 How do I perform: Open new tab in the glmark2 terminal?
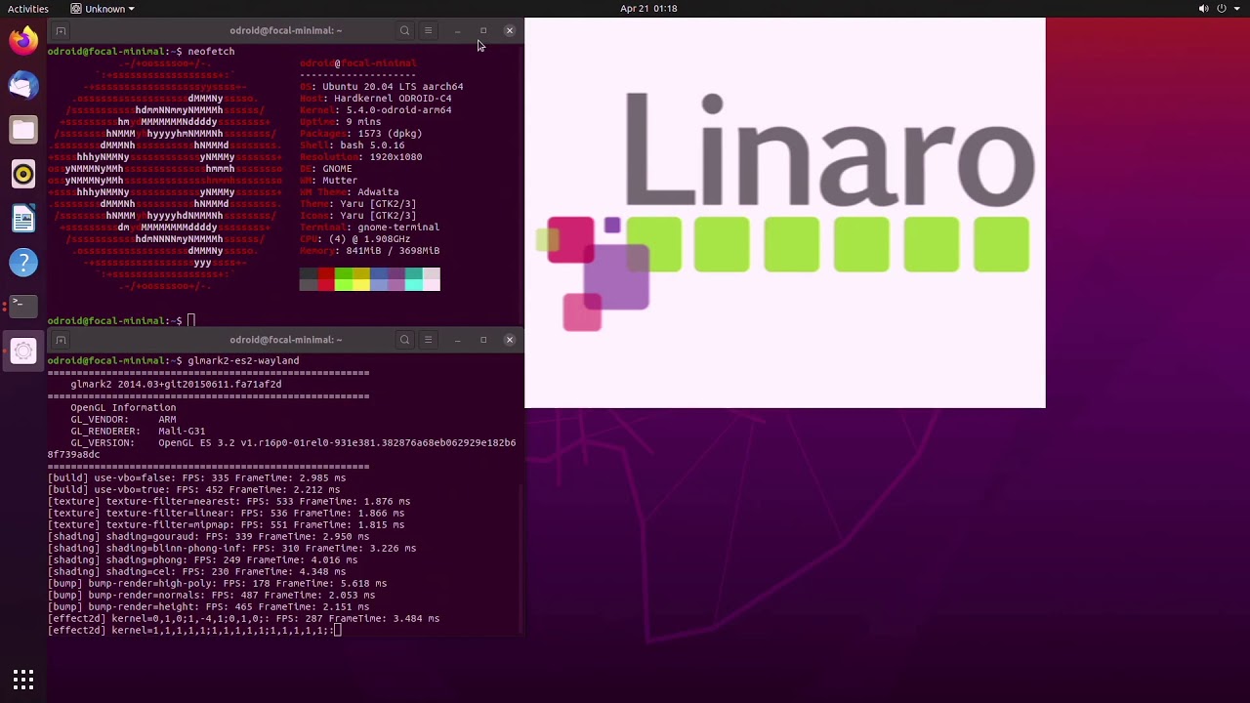pyautogui.click(x=61, y=340)
